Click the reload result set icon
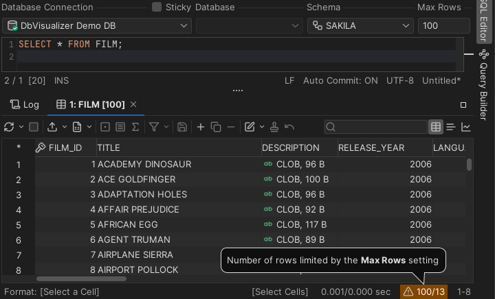Image resolution: width=495 pixels, height=299 pixels. 9,127
